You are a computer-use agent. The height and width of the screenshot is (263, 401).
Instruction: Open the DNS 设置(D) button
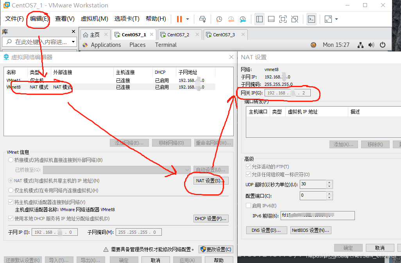[267, 230]
